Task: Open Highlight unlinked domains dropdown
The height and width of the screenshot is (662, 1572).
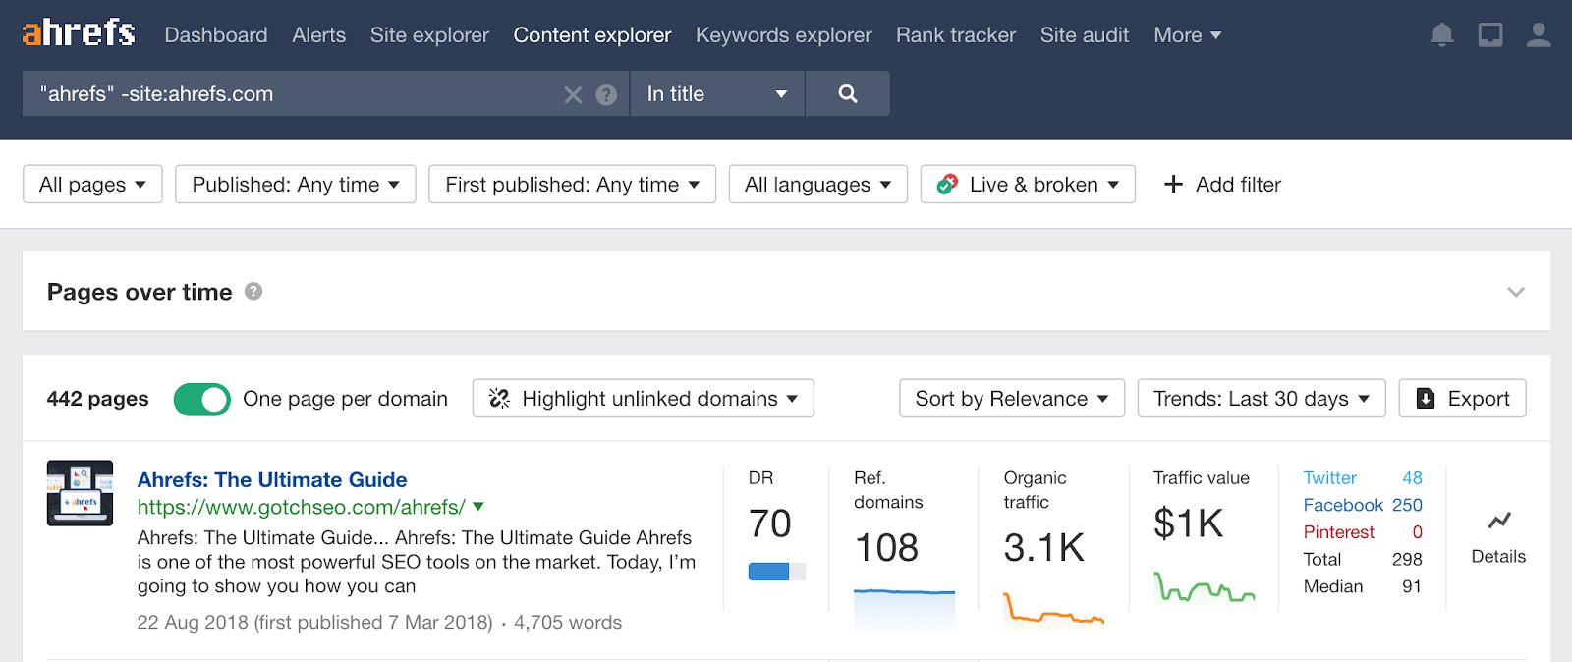Action: [644, 398]
